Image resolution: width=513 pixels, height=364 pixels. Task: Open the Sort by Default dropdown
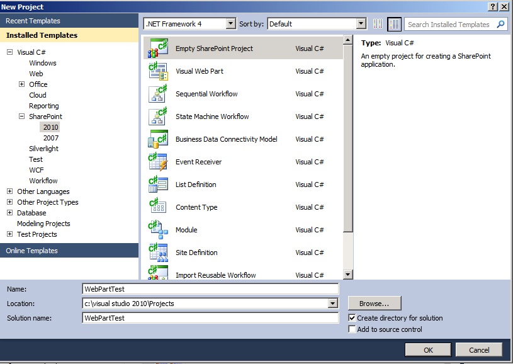pyautogui.click(x=361, y=23)
